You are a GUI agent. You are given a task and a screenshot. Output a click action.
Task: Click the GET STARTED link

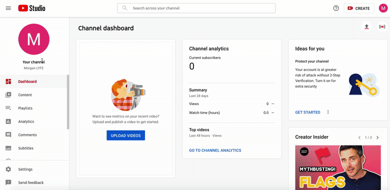point(307,112)
